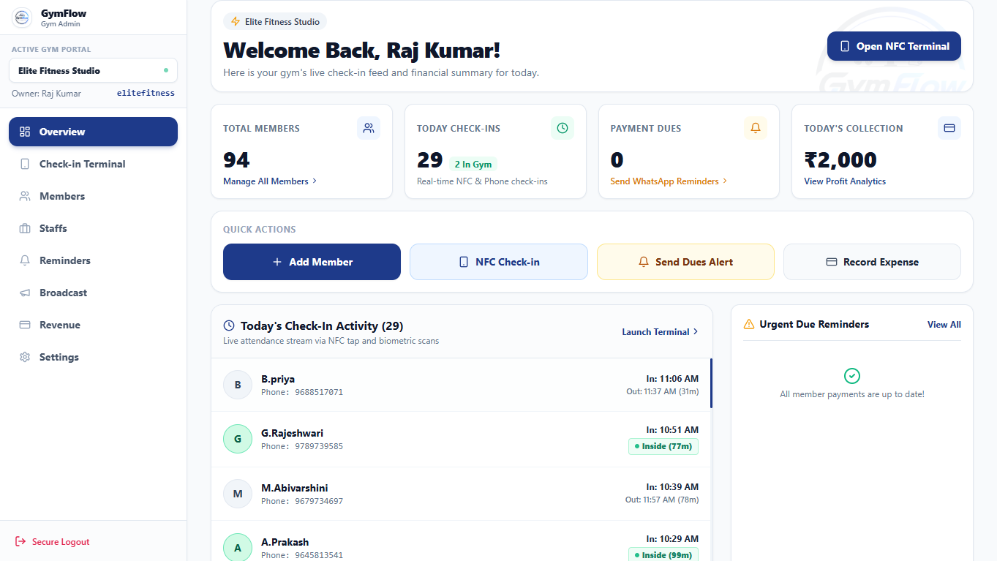Screen dimensions: 997x561
Task: Open the Elite Fitness Studio portal selector
Action: [93, 71]
